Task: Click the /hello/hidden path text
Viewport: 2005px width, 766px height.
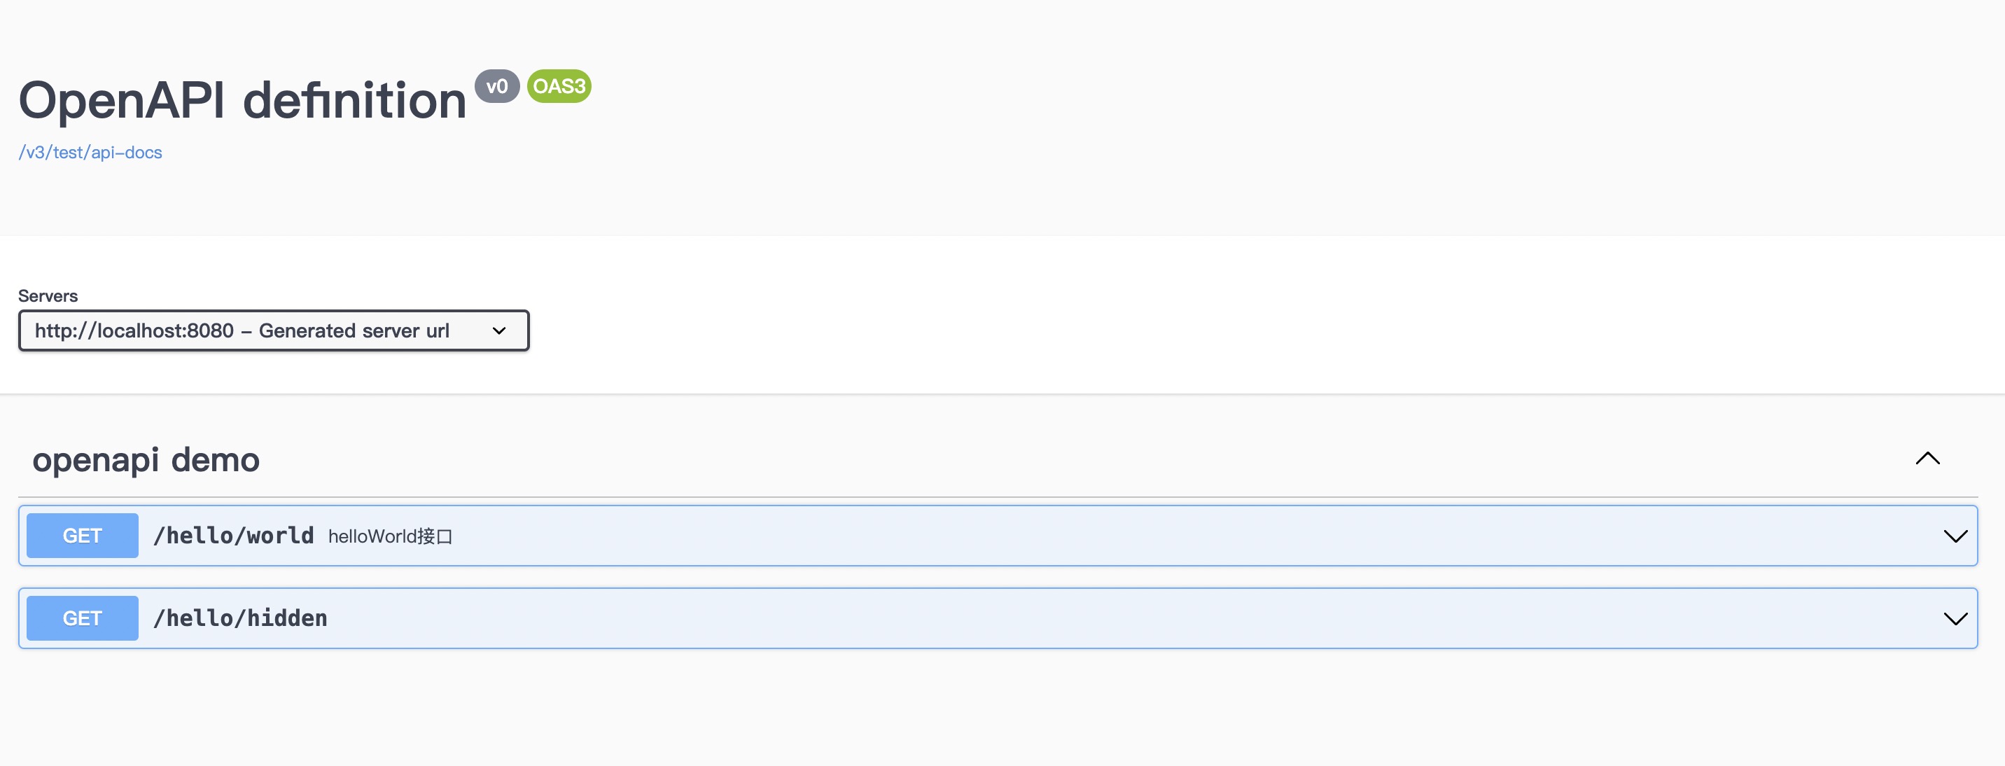Action: (x=241, y=618)
